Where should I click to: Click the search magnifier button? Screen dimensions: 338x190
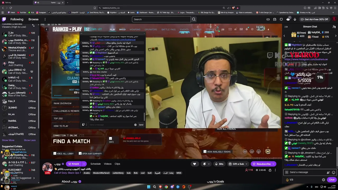[194, 19]
